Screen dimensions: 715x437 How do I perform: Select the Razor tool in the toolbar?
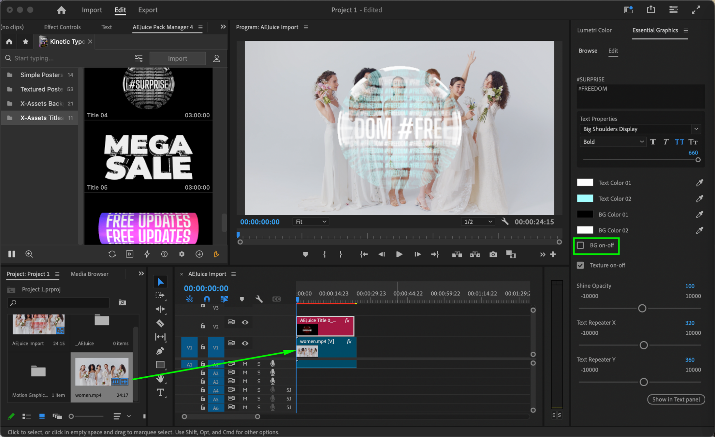coord(160,323)
